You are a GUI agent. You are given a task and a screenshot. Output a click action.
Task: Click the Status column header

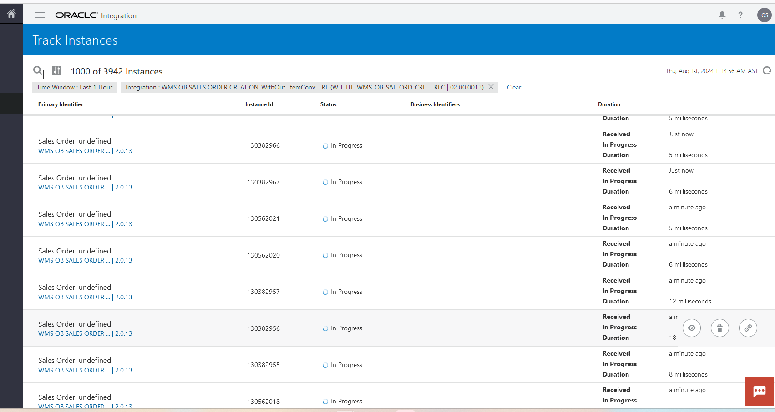tap(328, 104)
